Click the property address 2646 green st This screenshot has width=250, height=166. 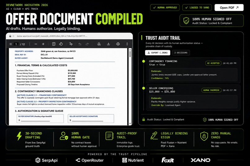point(58,51)
